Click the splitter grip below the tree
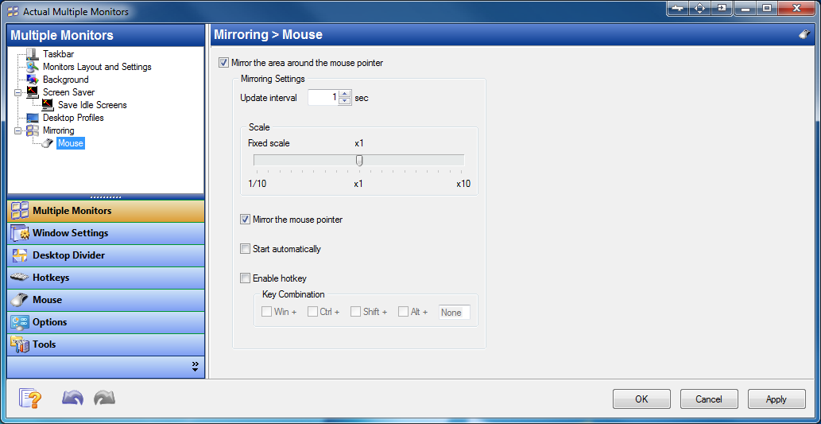This screenshot has width=821, height=424. (106, 197)
